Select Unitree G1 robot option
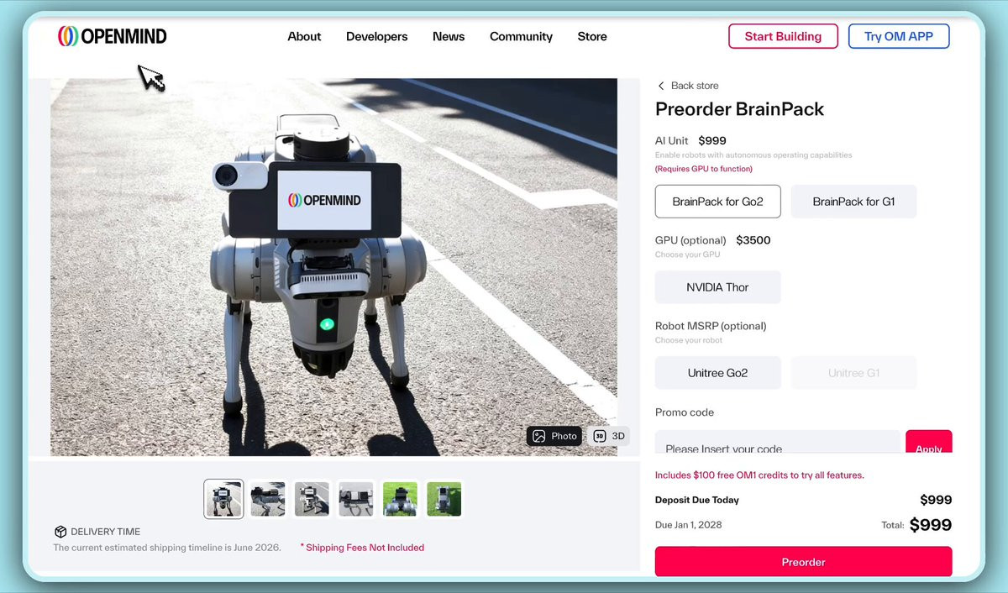 pyautogui.click(x=853, y=373)
